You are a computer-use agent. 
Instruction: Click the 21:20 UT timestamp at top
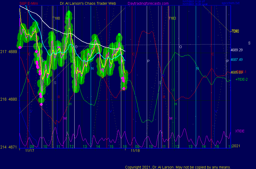194,2
